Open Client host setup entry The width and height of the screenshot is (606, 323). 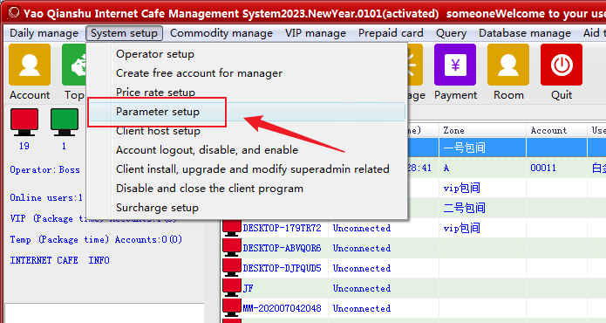[x=158, y=131]
